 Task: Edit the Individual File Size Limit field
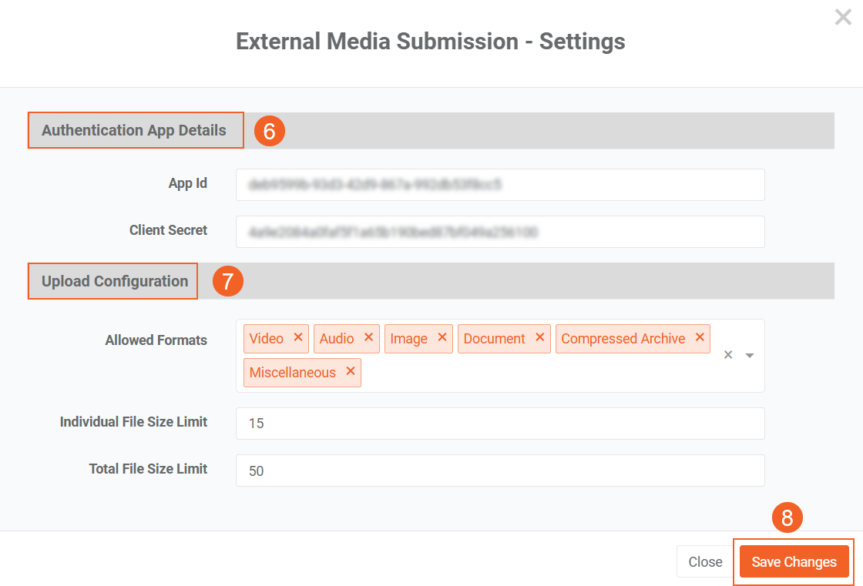tap(499, 424)
